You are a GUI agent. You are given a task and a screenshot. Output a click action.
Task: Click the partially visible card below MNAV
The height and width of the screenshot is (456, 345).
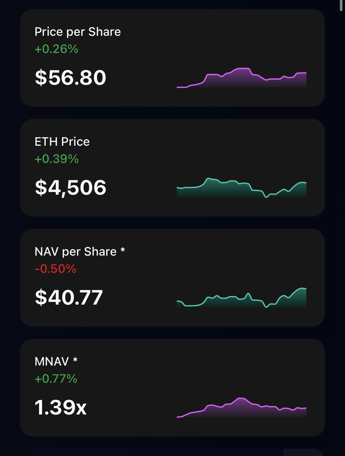(172, 452)
